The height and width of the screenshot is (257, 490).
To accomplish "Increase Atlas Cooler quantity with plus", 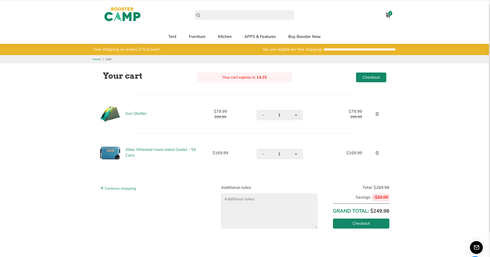I will pos(296,154).
